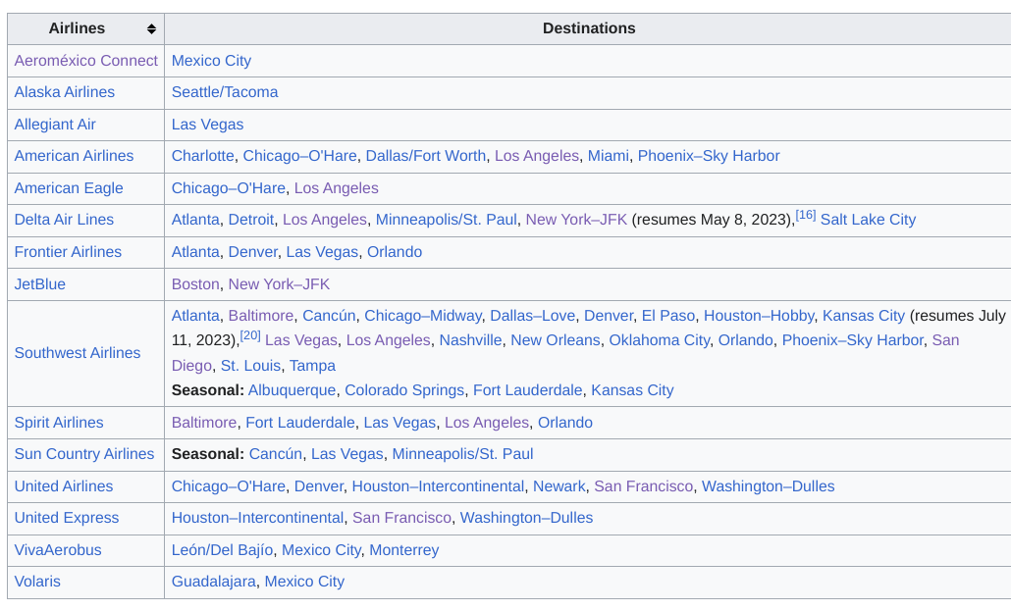Open Baltimore in Spirit Airlines row

pos(204,423)
